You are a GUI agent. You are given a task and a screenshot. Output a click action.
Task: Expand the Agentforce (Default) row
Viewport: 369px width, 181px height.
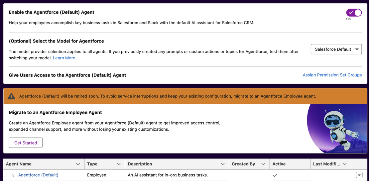pyautogui.click(x=13, y=175)
